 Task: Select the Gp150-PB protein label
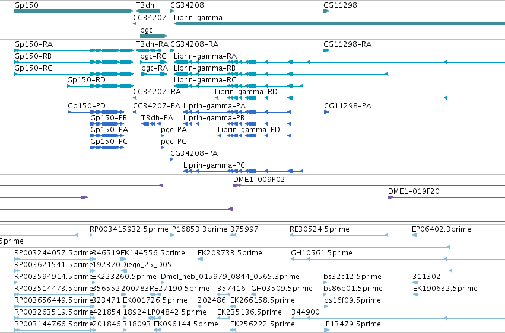[x=109, y=118]
